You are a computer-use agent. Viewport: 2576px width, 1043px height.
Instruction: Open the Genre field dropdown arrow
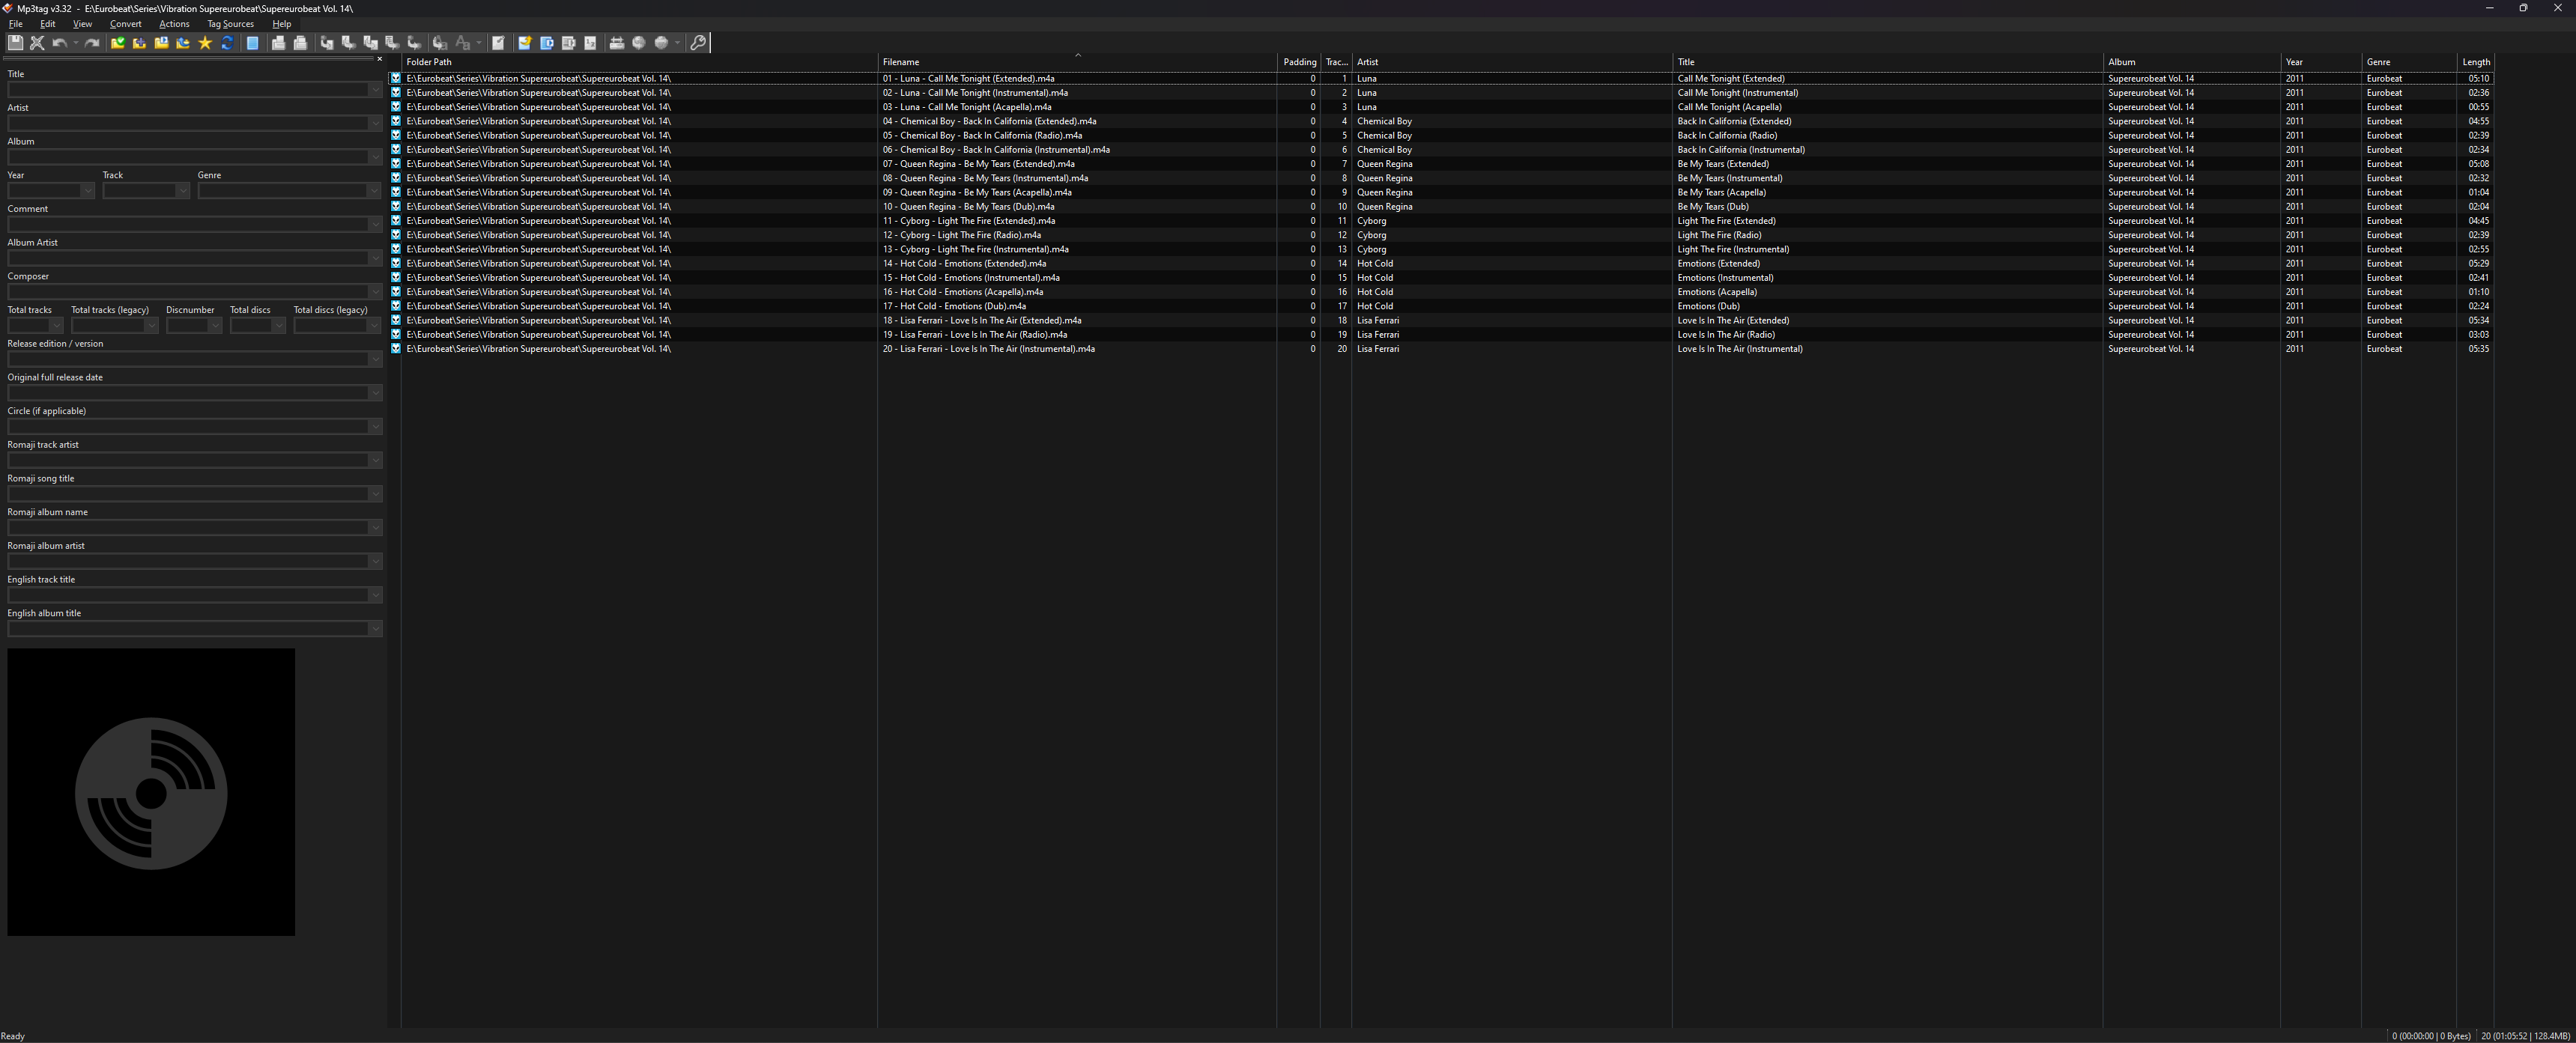click(375, 191)
